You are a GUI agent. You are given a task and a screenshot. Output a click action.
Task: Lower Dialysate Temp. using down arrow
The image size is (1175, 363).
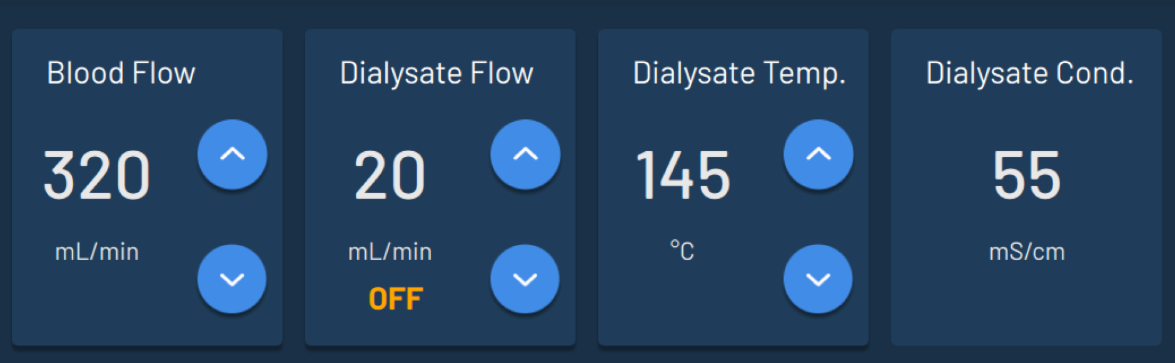[818, 279]
